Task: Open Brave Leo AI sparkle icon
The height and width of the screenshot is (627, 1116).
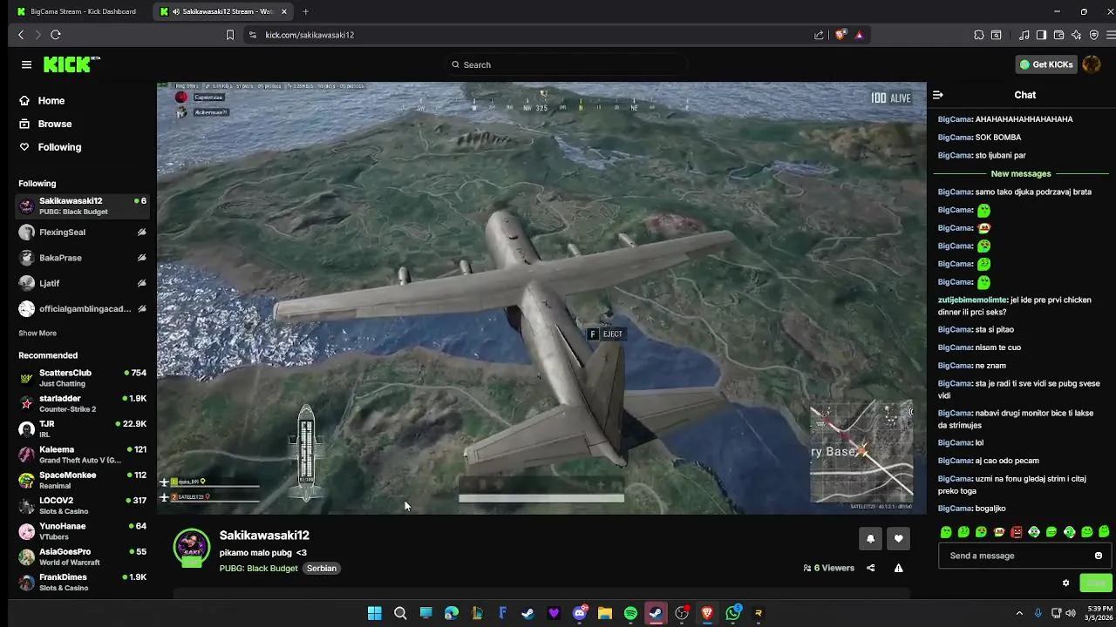Action: point(1076,35)
